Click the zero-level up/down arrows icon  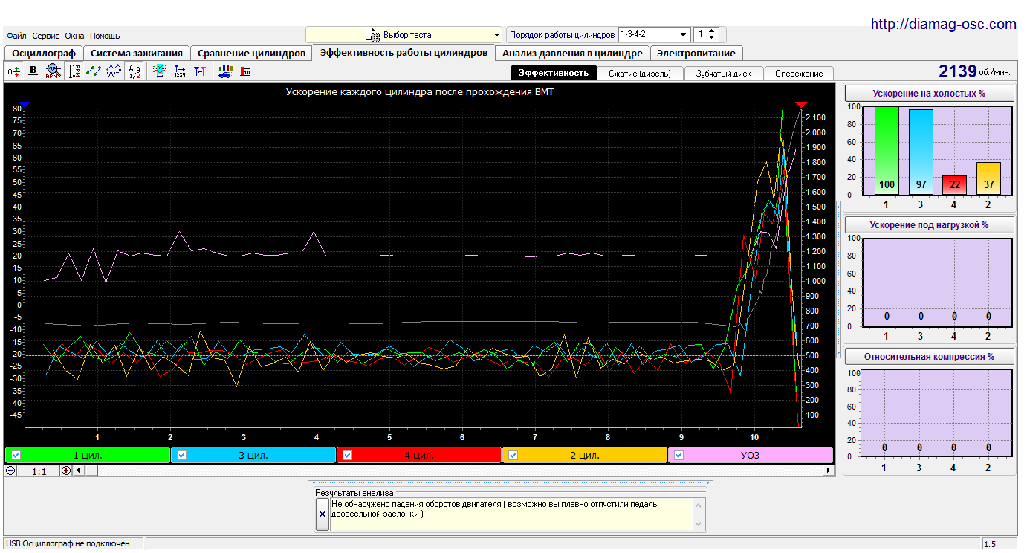(x=13, y=71)
